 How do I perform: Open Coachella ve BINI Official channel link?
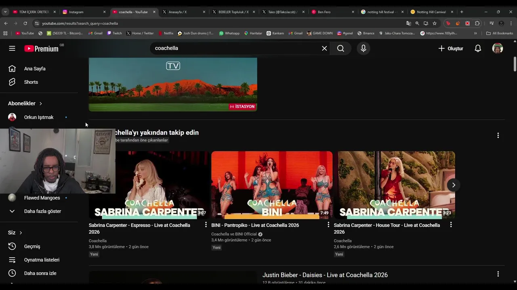point(234,234)
